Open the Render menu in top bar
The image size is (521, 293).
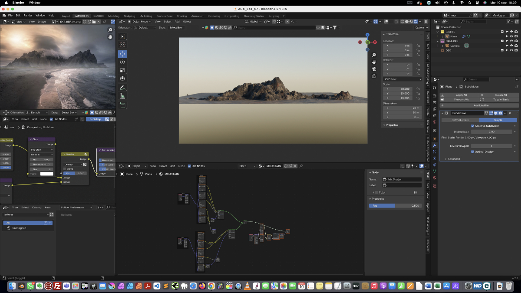point(28,15)
